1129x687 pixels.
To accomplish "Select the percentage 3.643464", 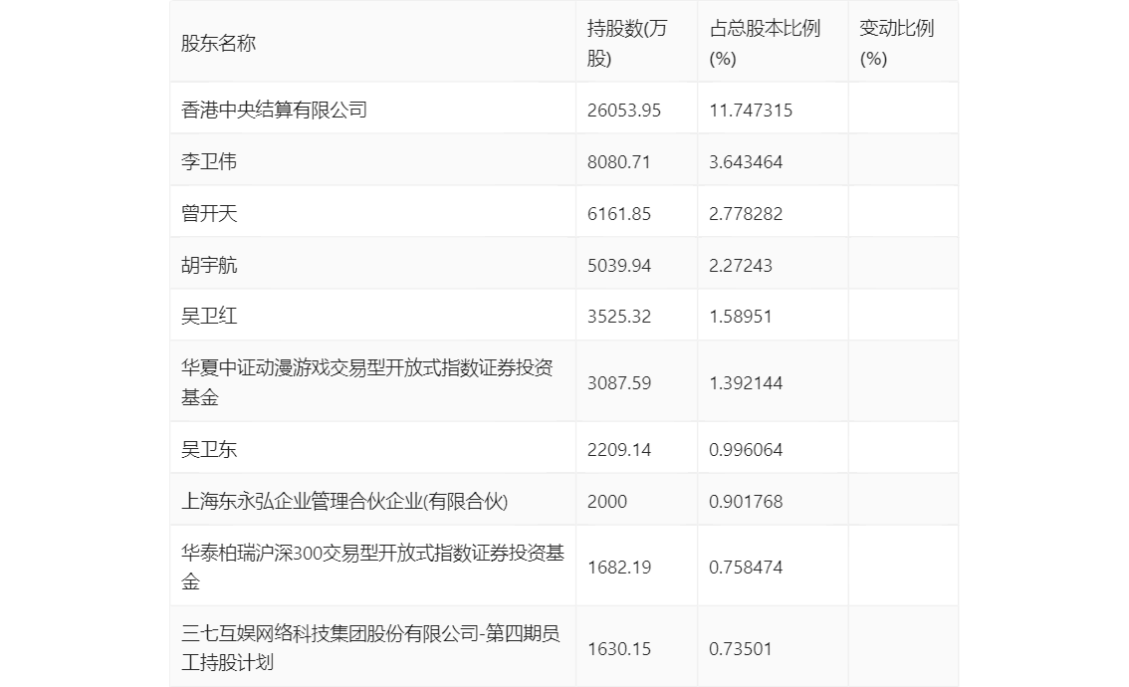I will point(746,162).
